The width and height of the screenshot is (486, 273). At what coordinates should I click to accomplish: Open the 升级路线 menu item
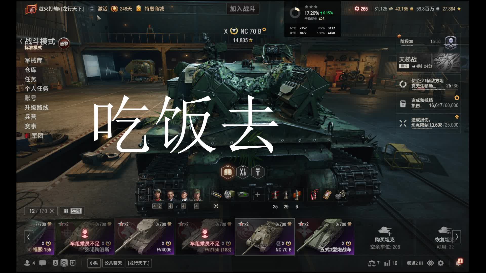(x=36, y=108)
